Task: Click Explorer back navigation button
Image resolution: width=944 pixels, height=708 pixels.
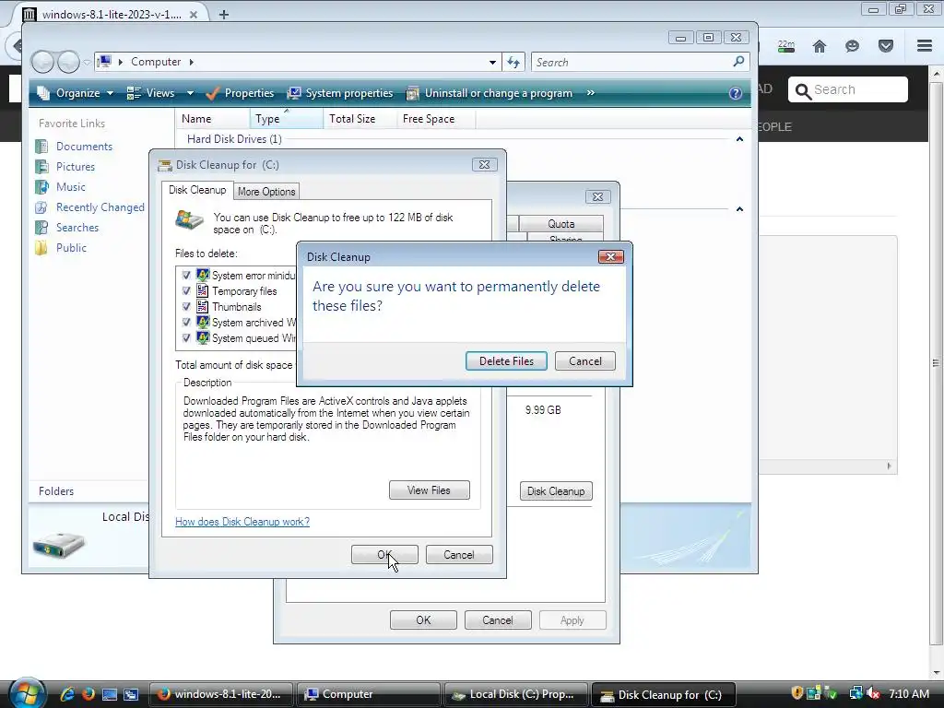Action: (42, 62)
